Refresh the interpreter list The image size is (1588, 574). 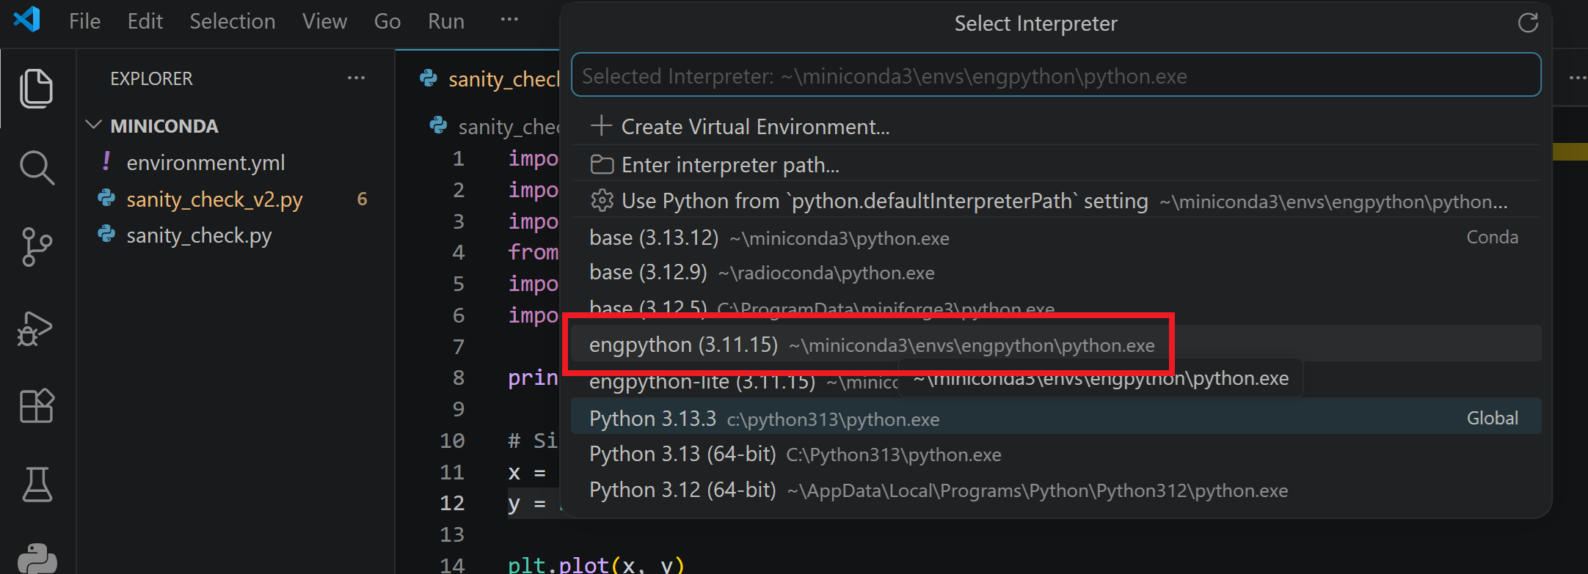tap(1528, 23)
